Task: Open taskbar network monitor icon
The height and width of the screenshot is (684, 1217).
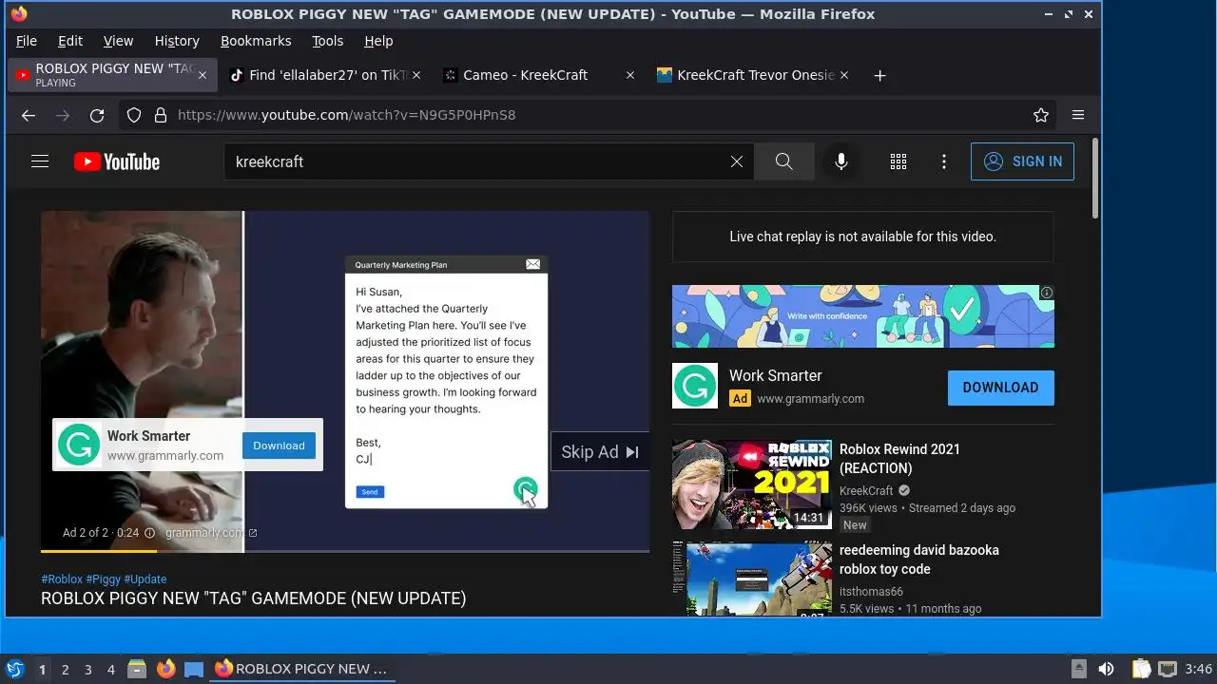Action: 1167,669
